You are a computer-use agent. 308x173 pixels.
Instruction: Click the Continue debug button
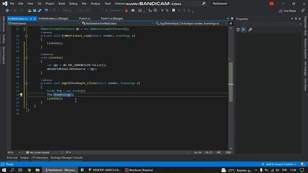pos(114,11)
